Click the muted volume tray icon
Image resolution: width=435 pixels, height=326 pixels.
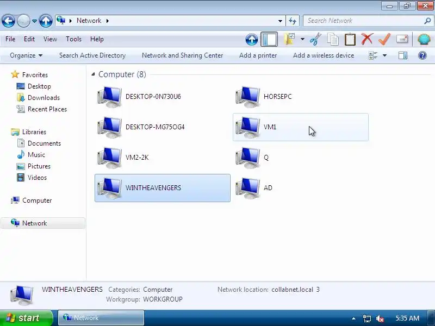[x=380, y=318]
